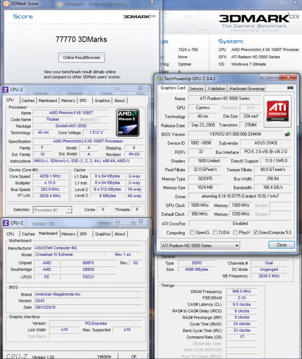Click the Core Speed 4259.1 MHz value
This screenshot has height=359, width=302.
coord(50,176)
